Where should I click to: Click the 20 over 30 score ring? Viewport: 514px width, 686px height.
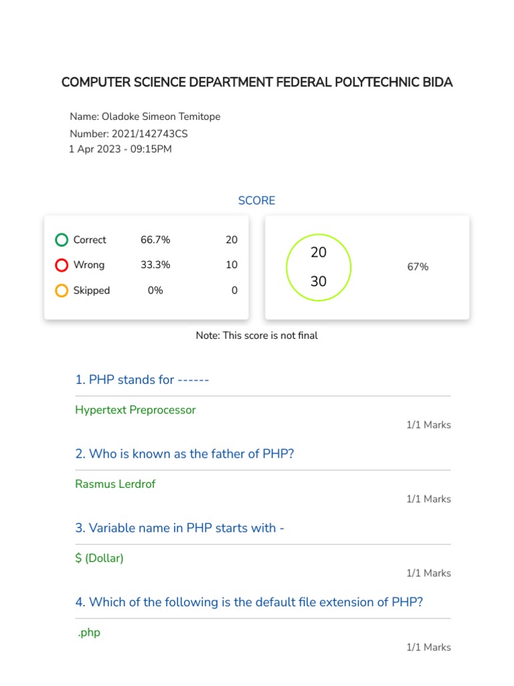(319, 267)
